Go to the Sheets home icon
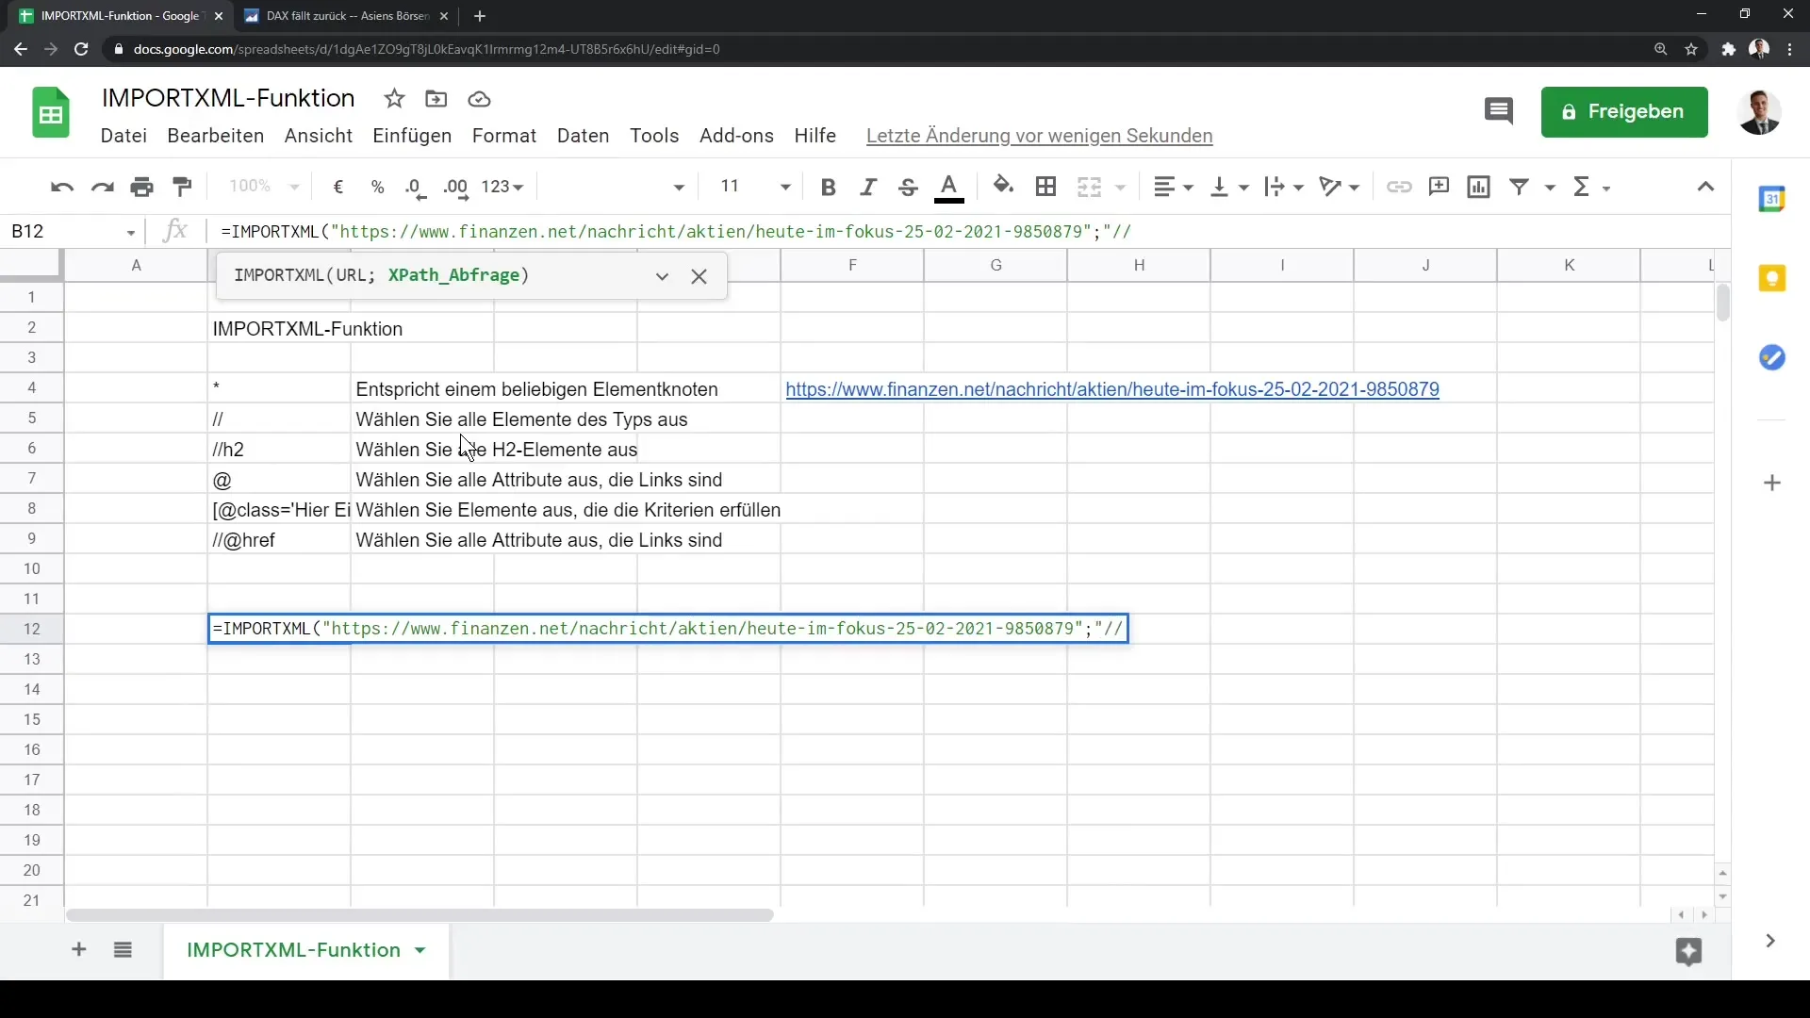This screenshot has width=1810, height=1018. [x=51, y=113]
